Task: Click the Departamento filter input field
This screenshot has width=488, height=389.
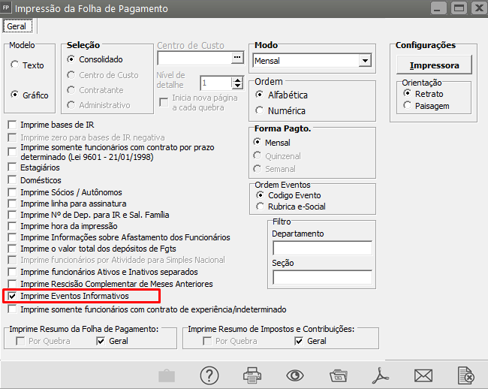Action: (322, 248)
